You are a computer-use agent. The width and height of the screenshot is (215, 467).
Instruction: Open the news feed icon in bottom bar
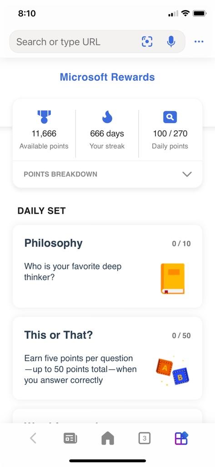(x=70, y=438)
